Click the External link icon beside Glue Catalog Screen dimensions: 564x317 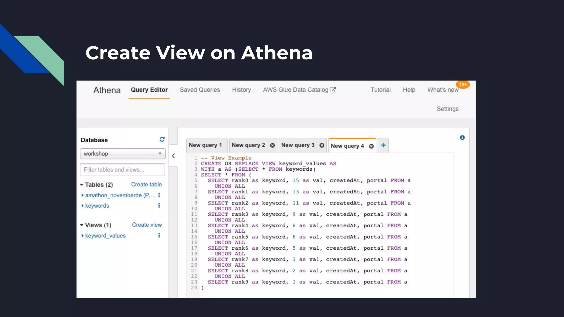click(333, 90)
